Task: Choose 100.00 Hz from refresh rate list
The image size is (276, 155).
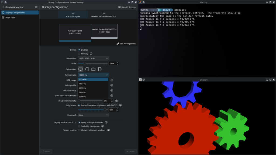Action: tap(93, 79)
